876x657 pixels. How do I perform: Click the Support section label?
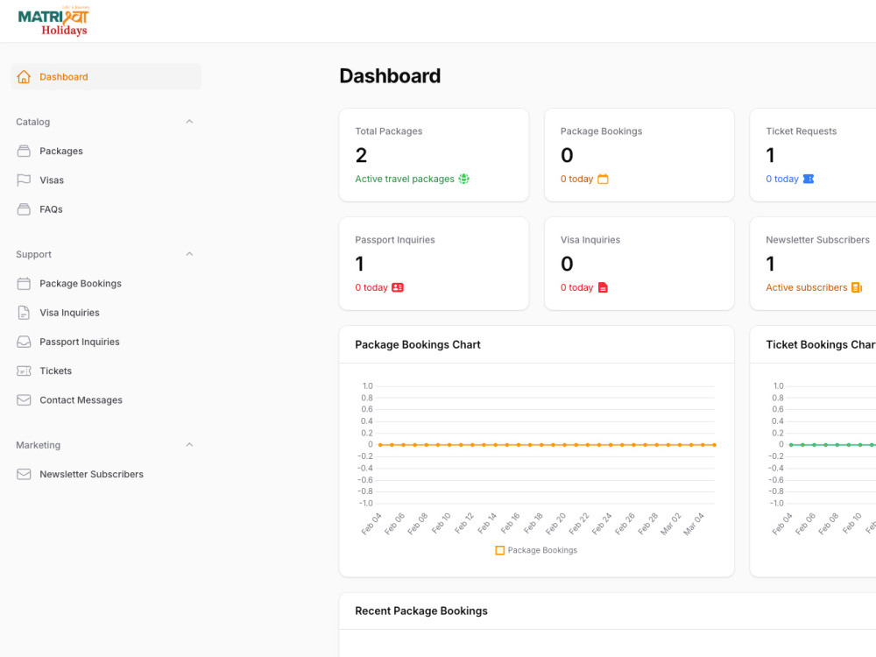tap(33, 254)
